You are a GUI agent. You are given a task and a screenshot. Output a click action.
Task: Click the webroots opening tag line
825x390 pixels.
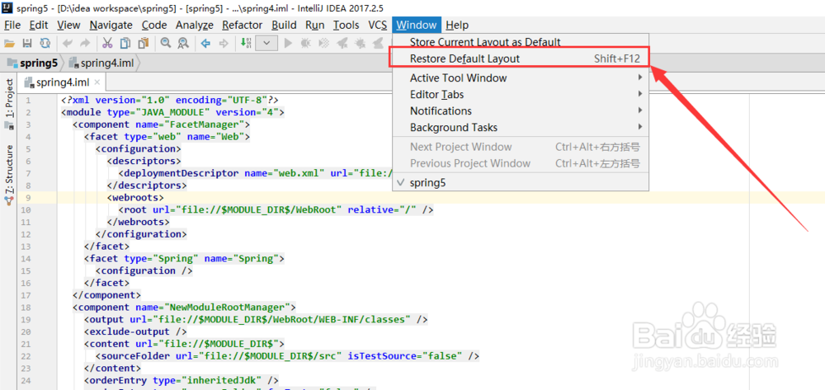pos(136,198)
